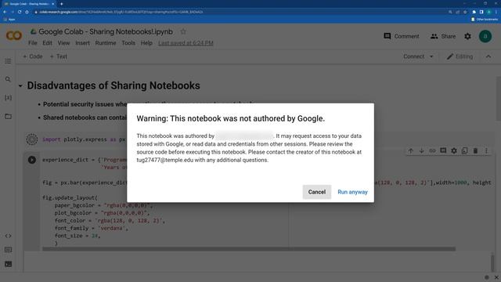Image resolution: width=501 pixels, height=282 pixels.
Task: Add a new Text cell
Action: click(59, 56)
